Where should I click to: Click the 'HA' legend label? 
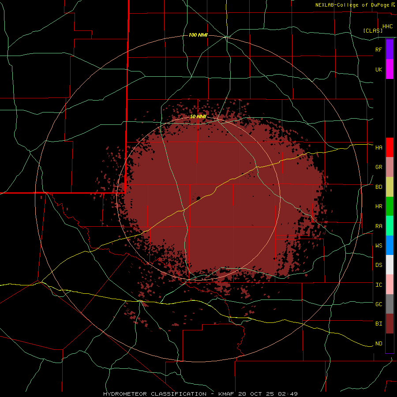(378, 147)
